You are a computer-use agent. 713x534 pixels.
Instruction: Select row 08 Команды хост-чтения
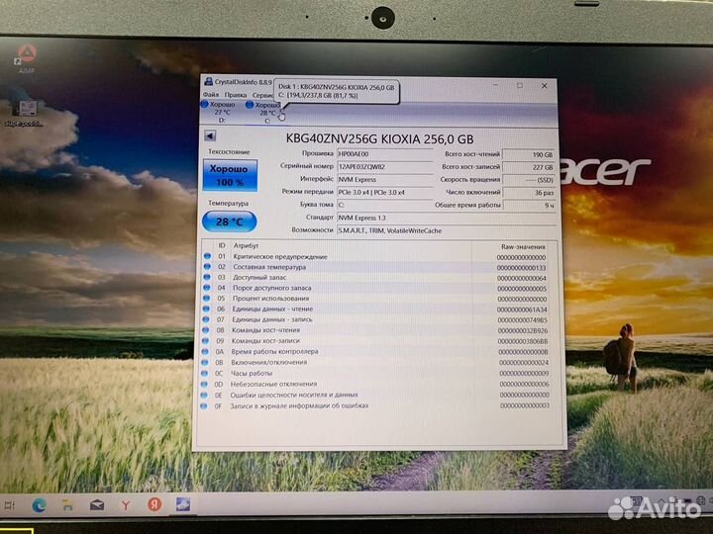[x=375, y=330]
